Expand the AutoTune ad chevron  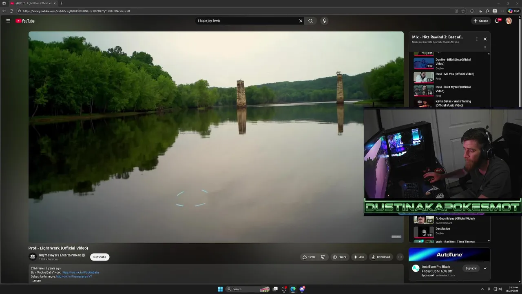pos(485,268)
